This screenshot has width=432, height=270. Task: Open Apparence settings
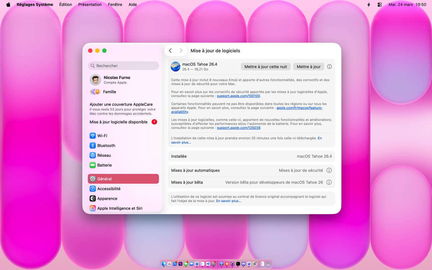coord(107,199)
